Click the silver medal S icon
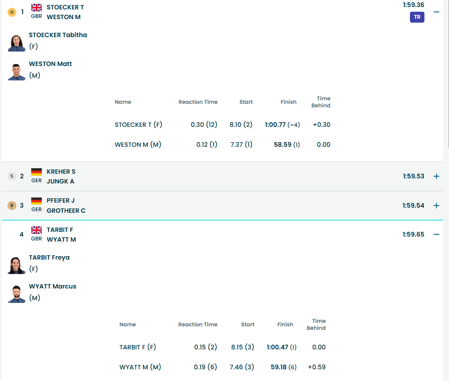 click(12, 176)
